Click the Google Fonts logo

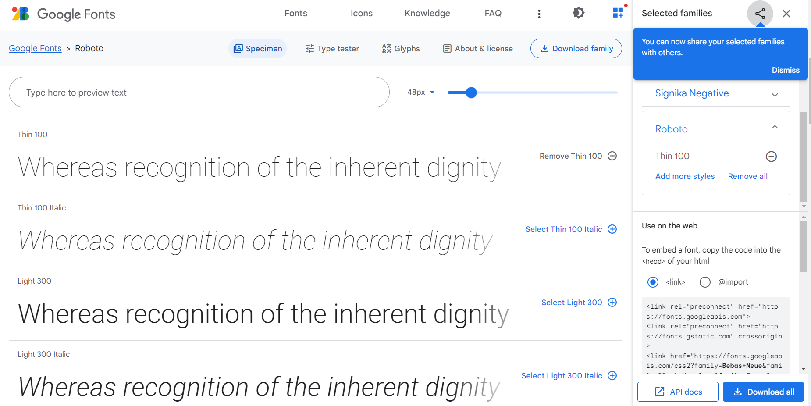coord(63,14)
